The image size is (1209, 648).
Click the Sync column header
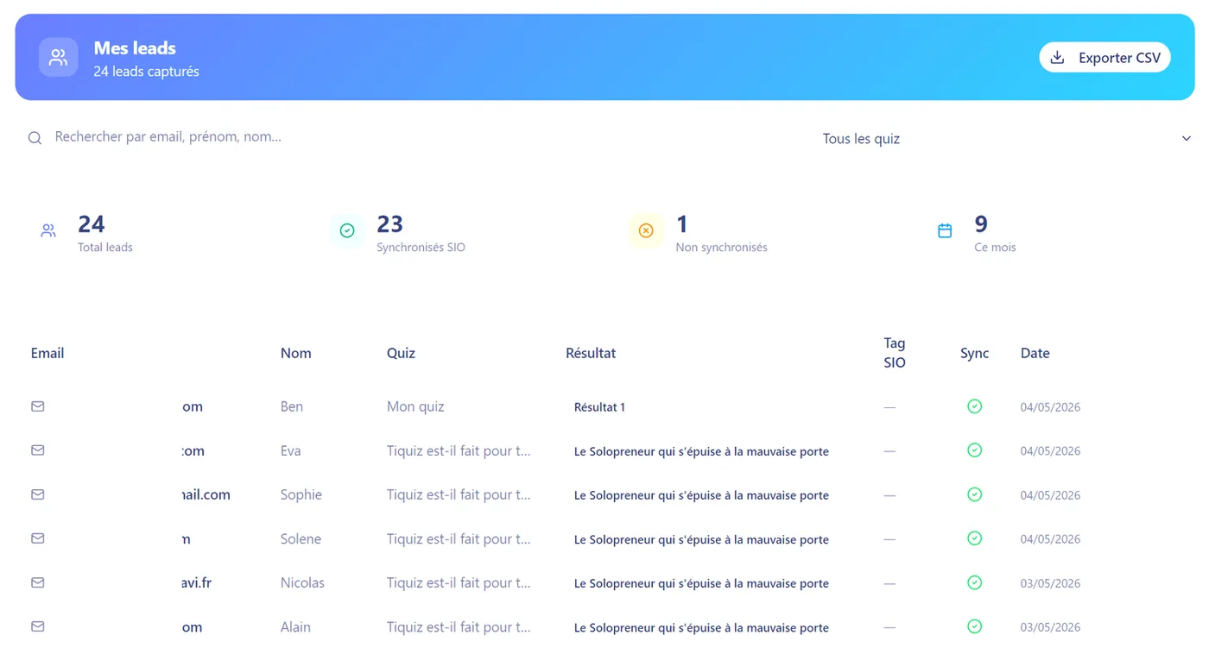[974, 353]
